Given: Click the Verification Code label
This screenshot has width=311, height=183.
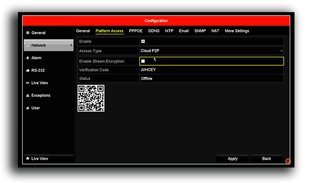Looking at the screenshot, I should pyautogui.click(x=94, y=70).
